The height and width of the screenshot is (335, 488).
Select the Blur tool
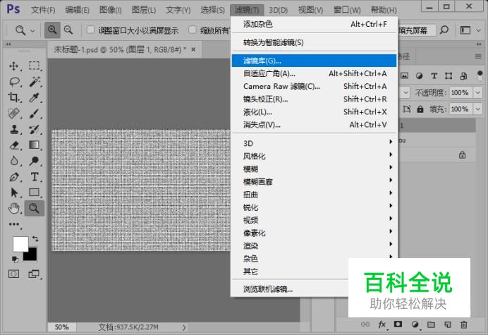pos(14,161)
